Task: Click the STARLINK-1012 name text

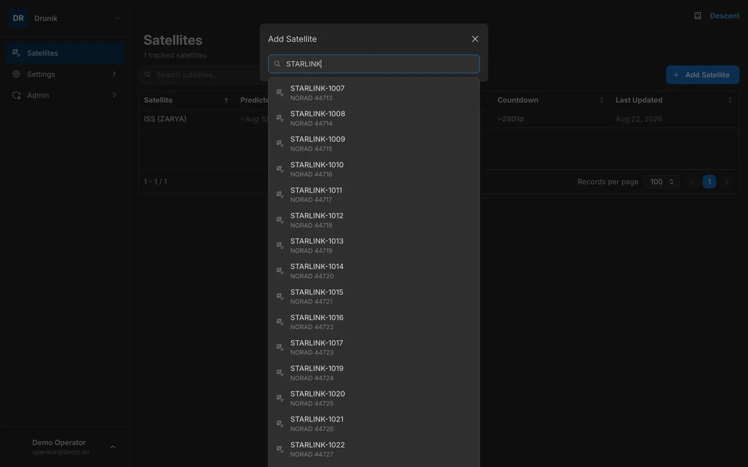Action: 317,215
